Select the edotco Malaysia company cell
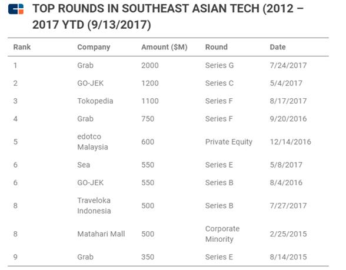The height and width of the screenshot is (270, 346). 92,142
